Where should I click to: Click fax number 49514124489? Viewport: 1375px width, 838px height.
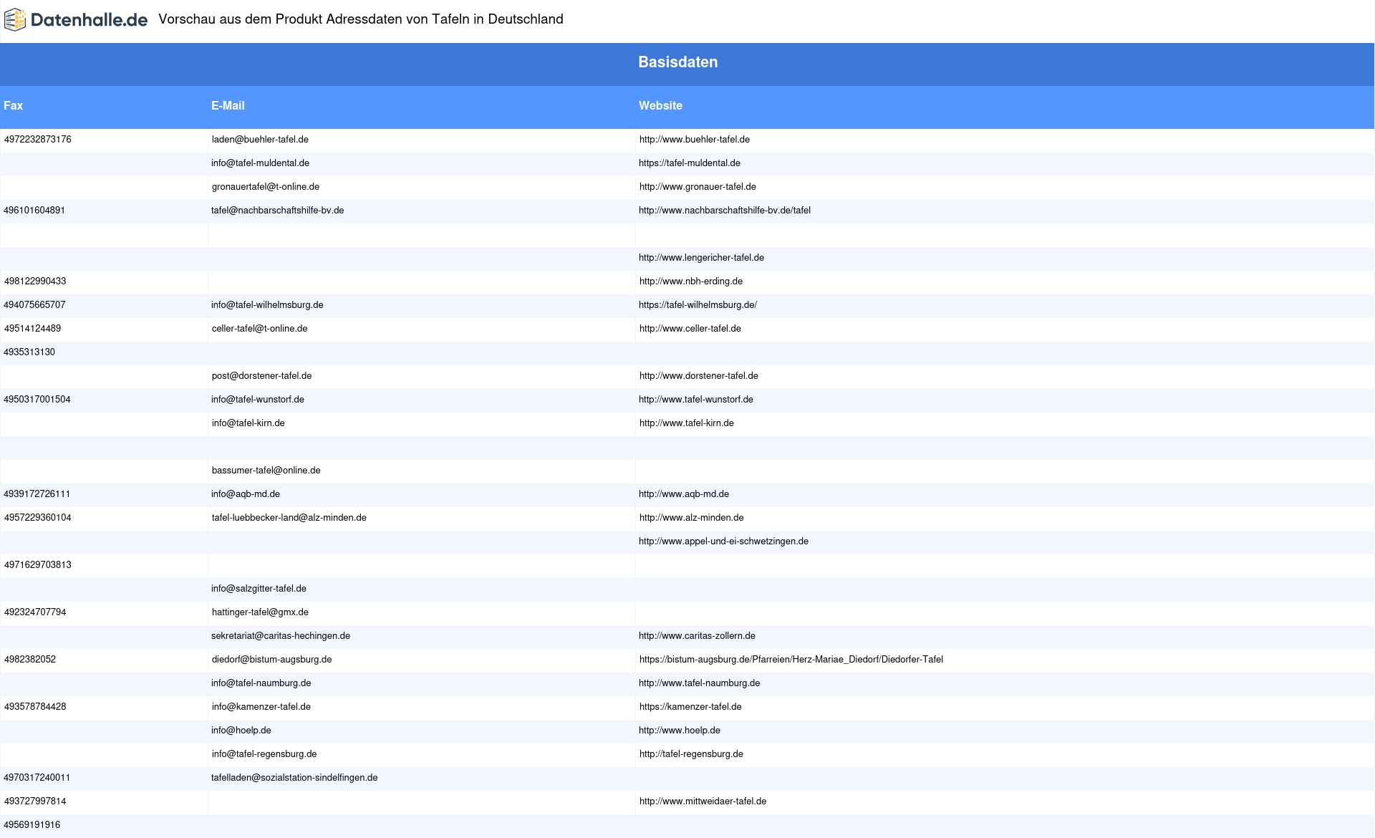[x=32, y=329]
